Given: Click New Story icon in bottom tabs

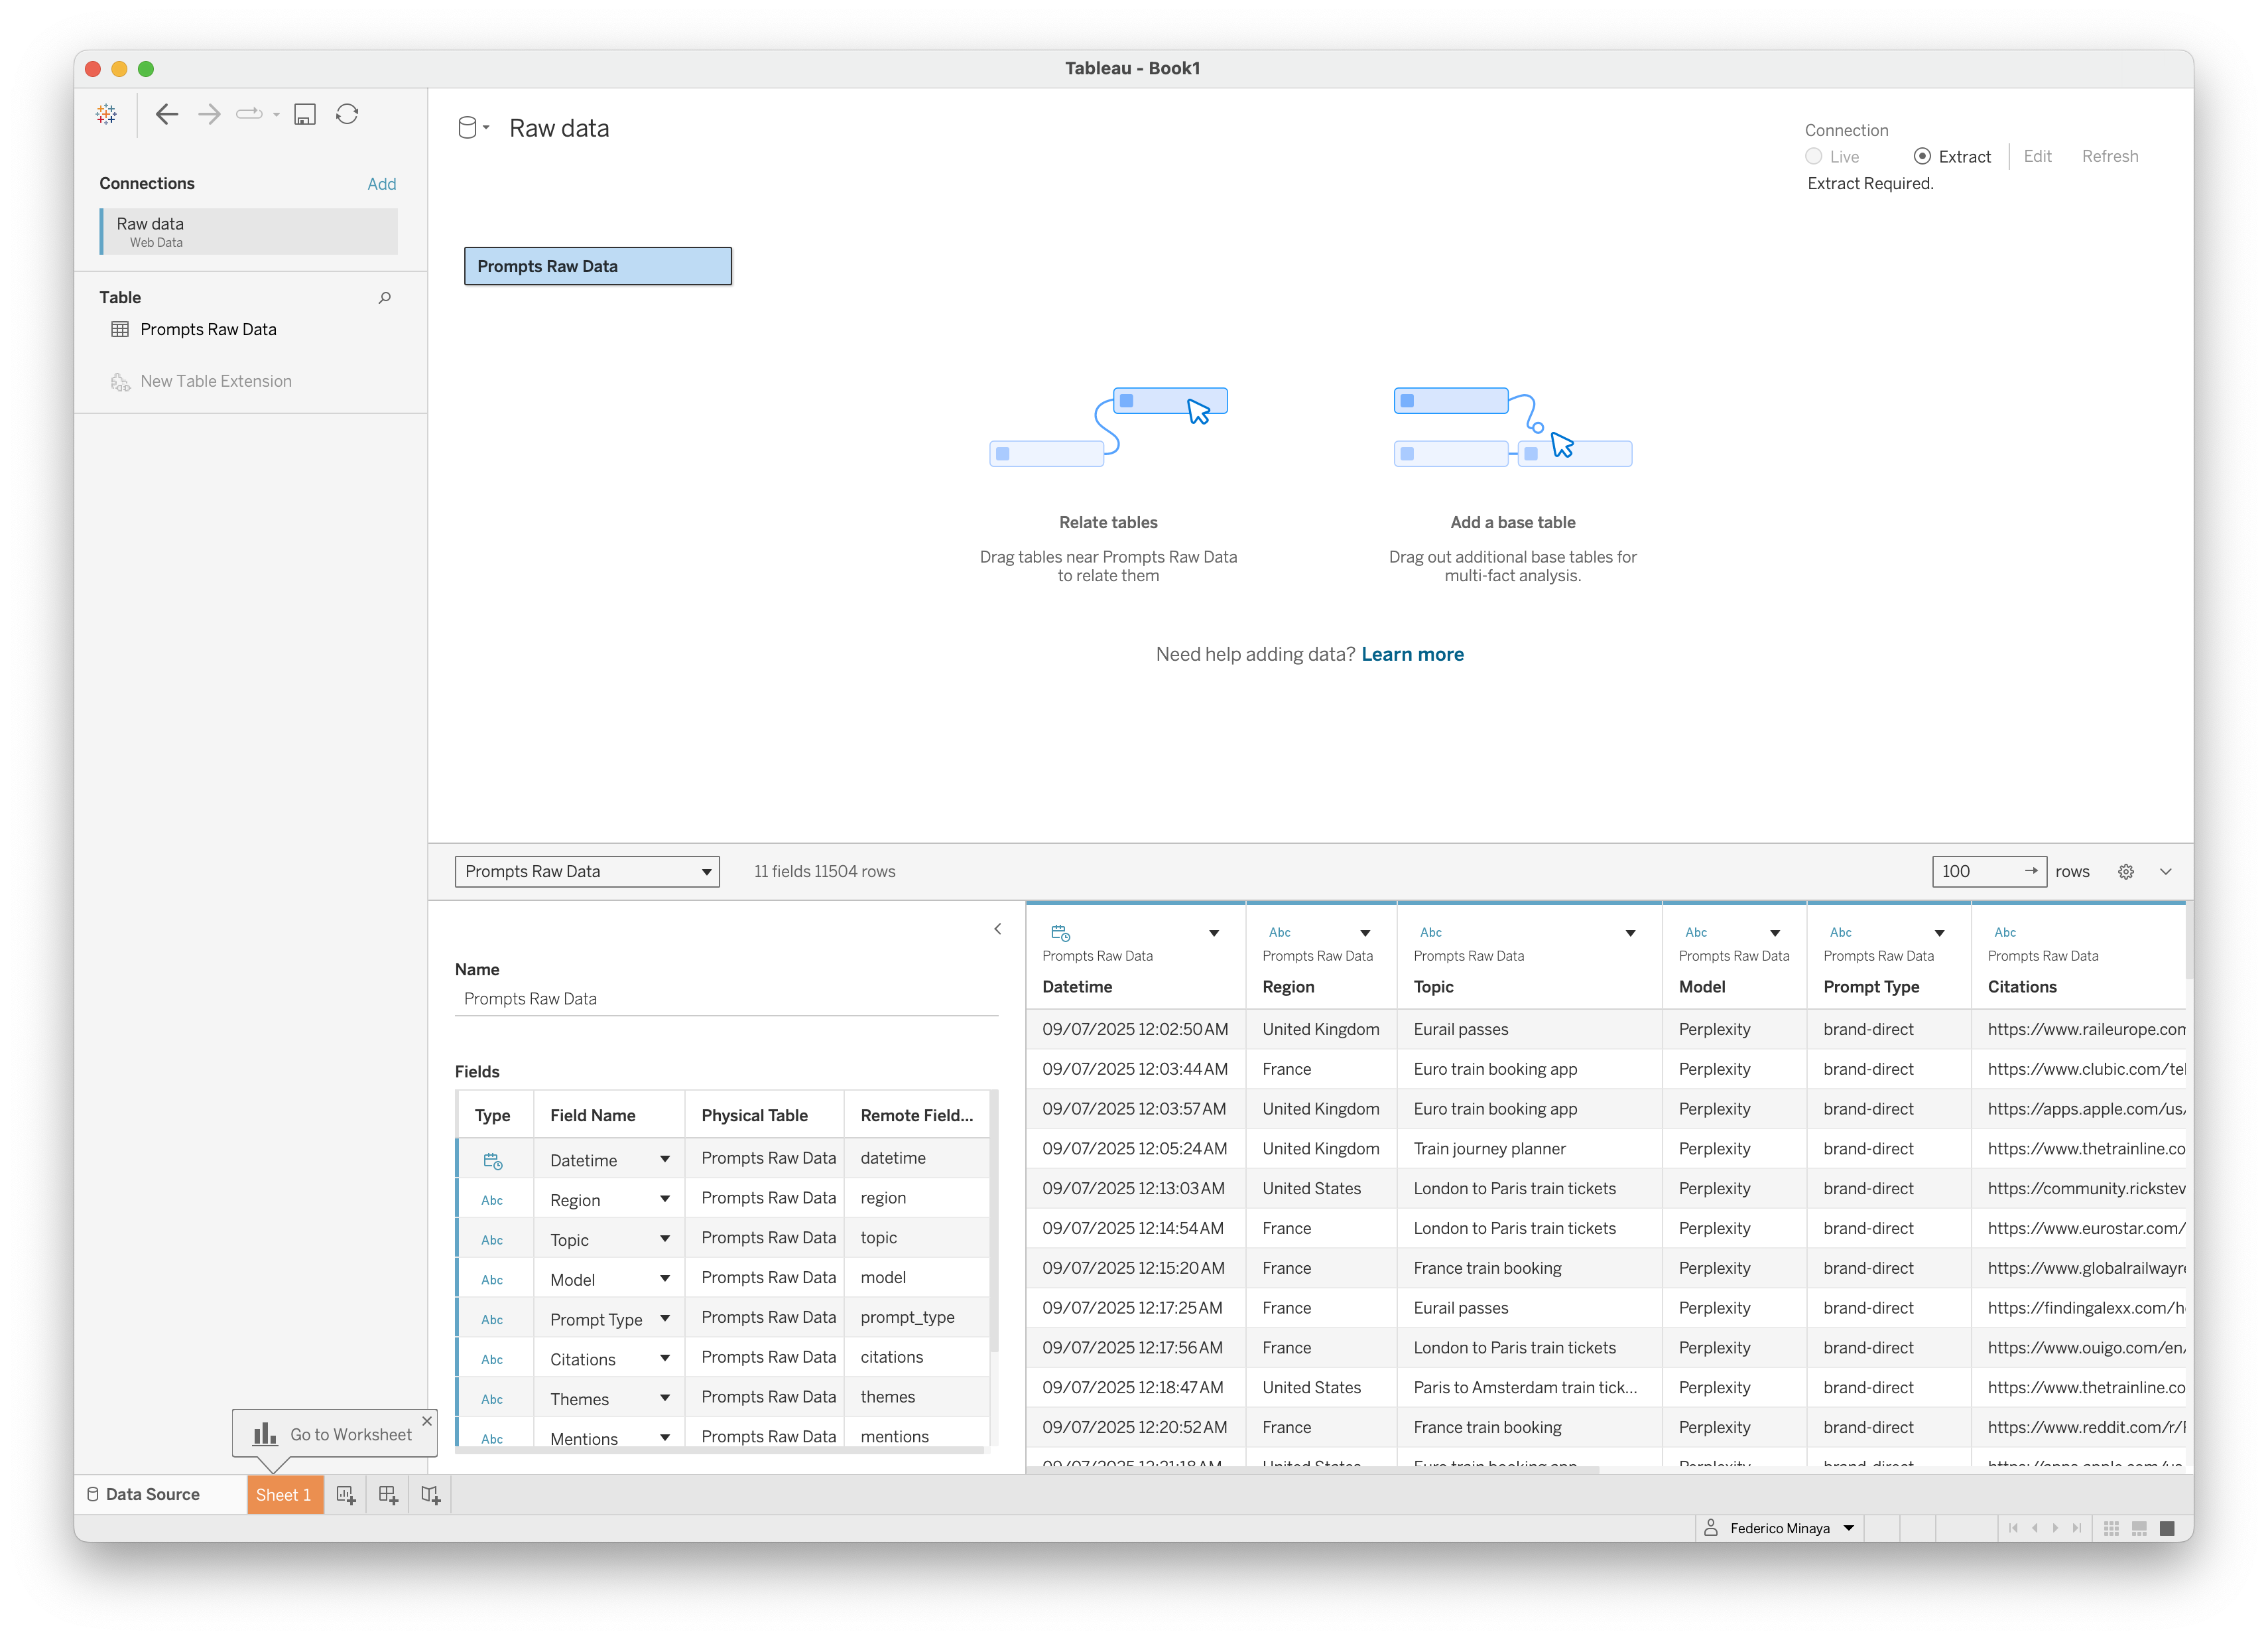Looking at the screenshot, I should [x=430, y=1494].
